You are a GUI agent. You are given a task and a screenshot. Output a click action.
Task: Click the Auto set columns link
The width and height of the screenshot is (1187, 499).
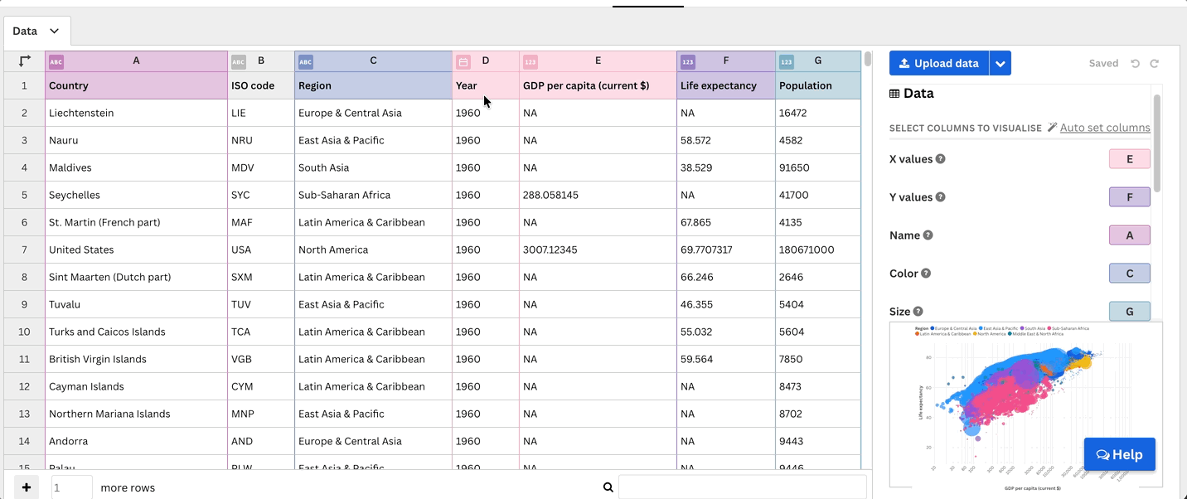point(1103,128)
